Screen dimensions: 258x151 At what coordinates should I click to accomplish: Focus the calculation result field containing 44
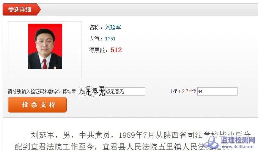click(x=217, y=91)
